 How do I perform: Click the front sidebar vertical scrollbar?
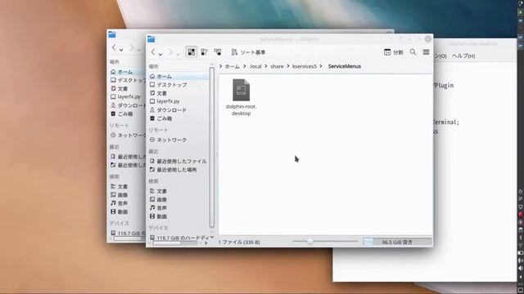212,147
